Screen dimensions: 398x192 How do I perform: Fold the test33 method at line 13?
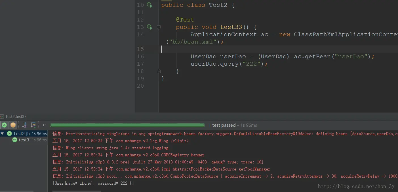159,27
